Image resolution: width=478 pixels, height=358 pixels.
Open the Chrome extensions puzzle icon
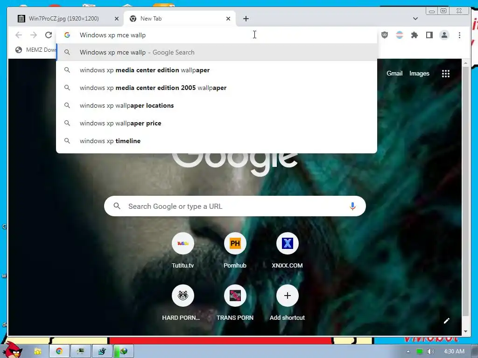coord(415,35)
